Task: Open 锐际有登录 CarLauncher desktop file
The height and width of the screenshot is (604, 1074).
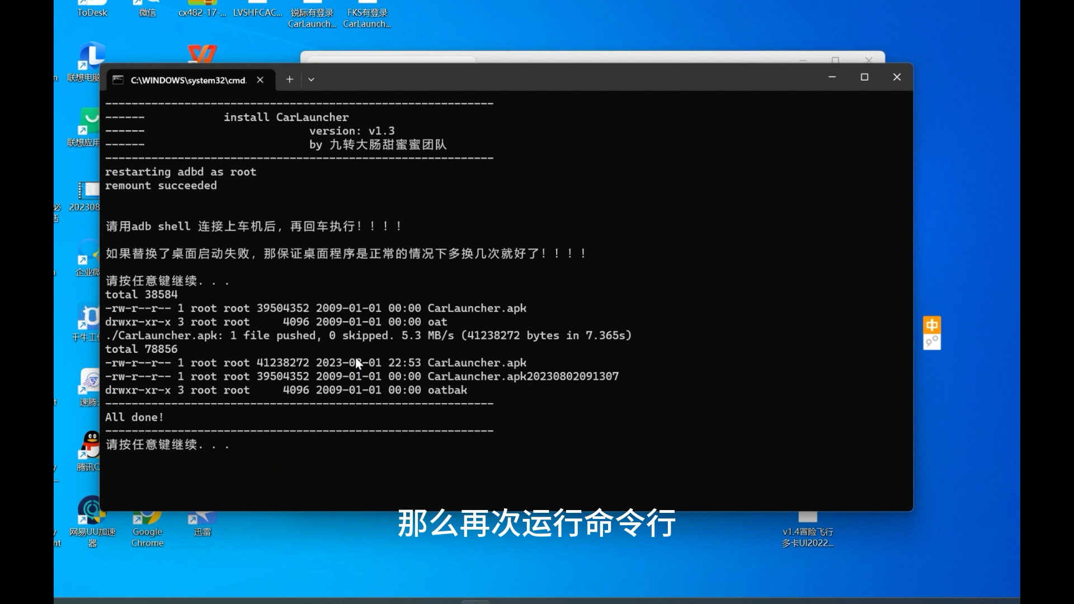Action: (312, 15)
